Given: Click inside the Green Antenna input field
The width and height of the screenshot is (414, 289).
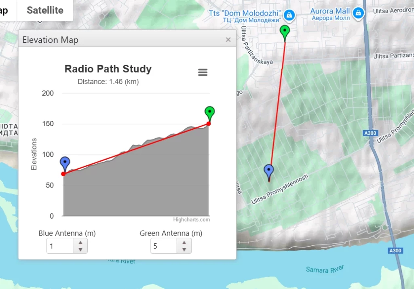Looking at the screenshot, I should (164, 246).
